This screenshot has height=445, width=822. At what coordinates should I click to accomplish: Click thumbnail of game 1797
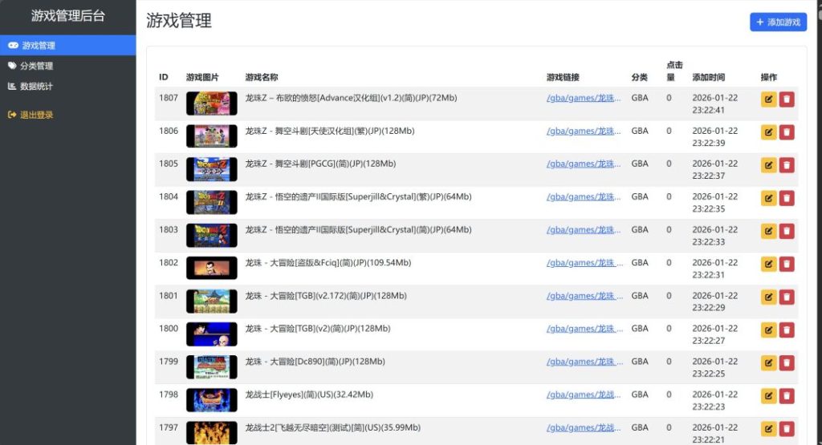212,433
